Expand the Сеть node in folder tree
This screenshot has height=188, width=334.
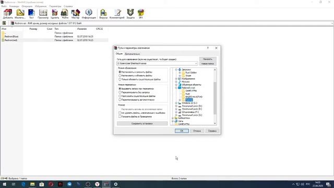[173, 121]
